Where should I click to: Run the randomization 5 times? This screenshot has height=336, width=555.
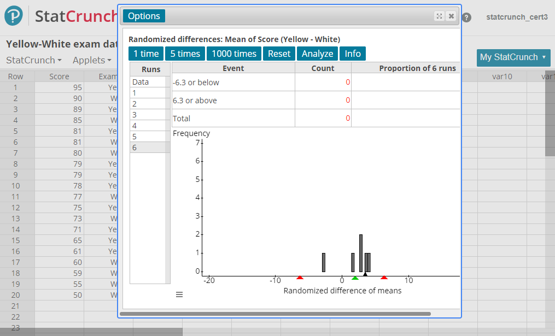click(x=185, y=54)
